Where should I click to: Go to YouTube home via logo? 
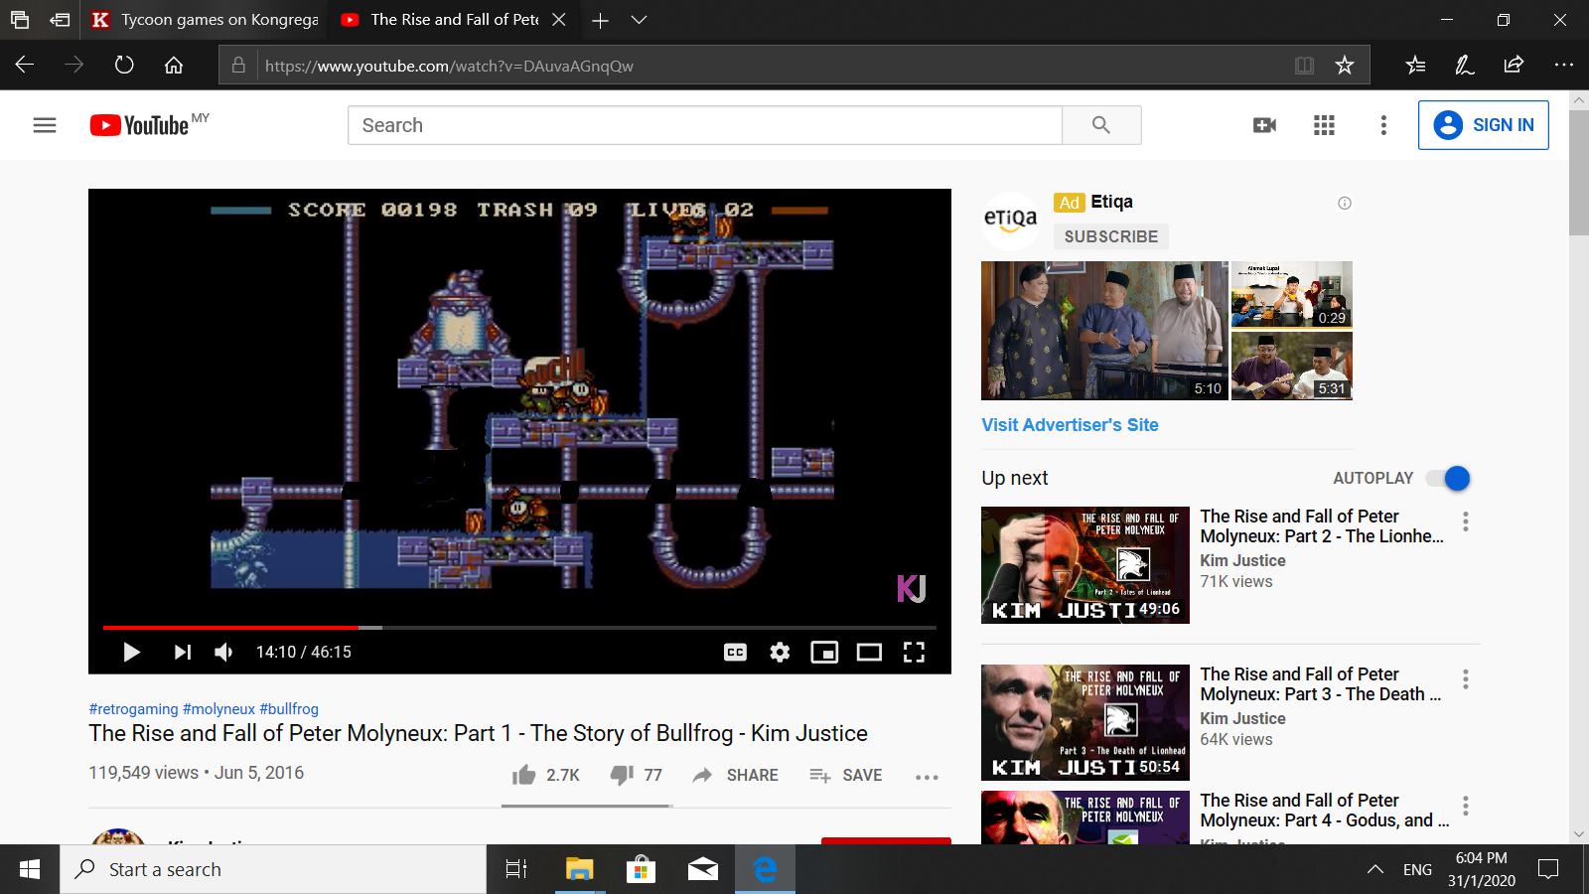139,125
